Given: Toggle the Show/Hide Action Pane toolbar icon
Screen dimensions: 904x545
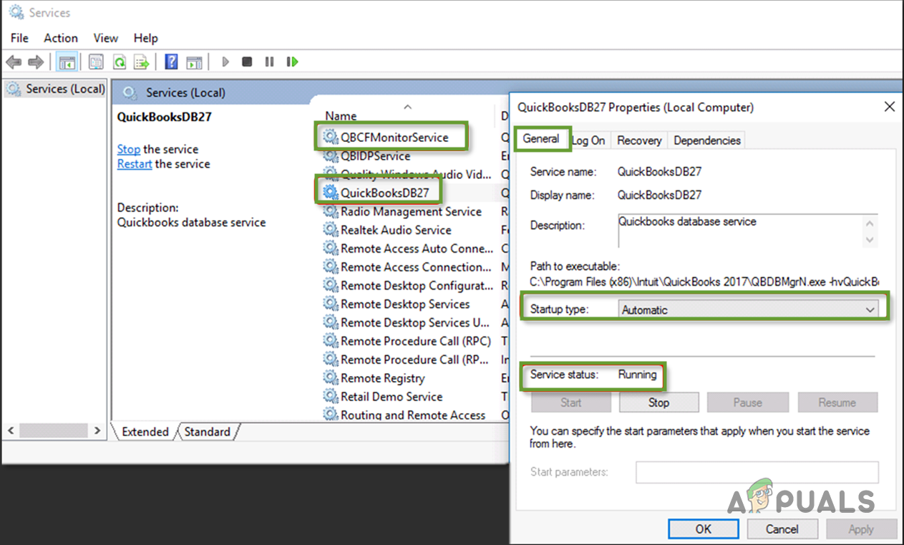Looking at the screenshot, I should pos(194,62).
